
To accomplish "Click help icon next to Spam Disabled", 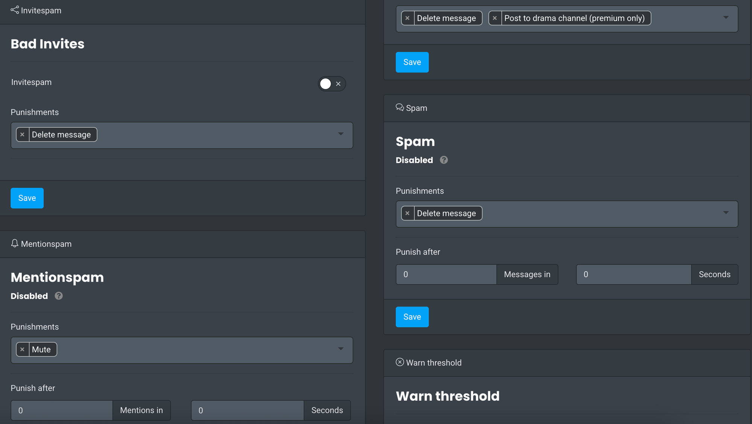I will pyautogui.click(x=444, y=160).
